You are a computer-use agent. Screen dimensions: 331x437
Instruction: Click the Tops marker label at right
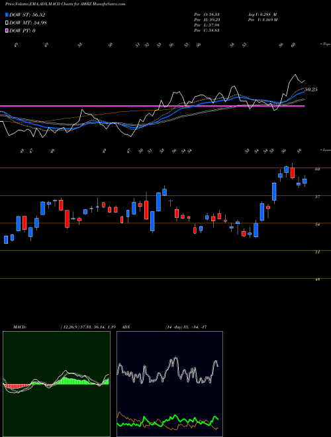point(325,44)
